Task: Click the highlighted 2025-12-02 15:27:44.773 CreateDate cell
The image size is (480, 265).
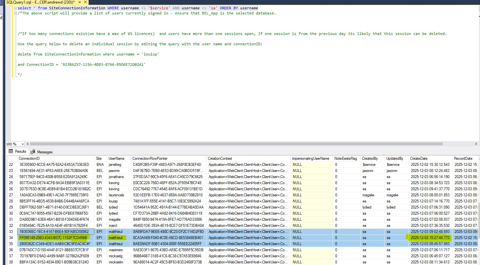Action: pos(430,238)
